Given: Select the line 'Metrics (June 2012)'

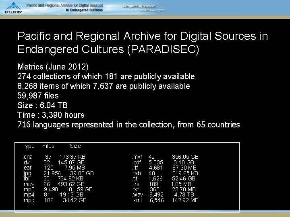Looking at the screenshot, I should click(x=53, y=67).
